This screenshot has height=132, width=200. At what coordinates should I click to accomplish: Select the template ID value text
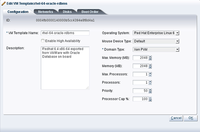(x=65, y=20)
